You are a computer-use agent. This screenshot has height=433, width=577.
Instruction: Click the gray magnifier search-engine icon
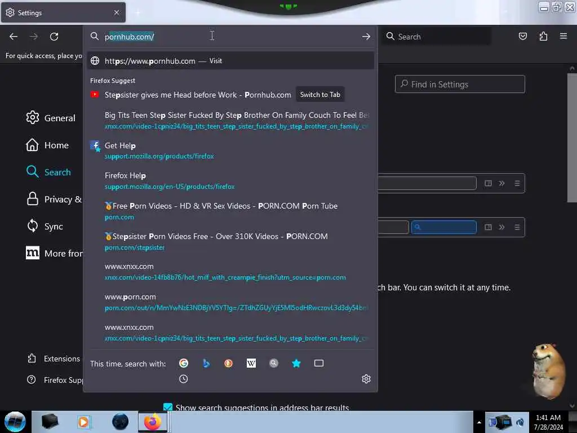[273, 364]
